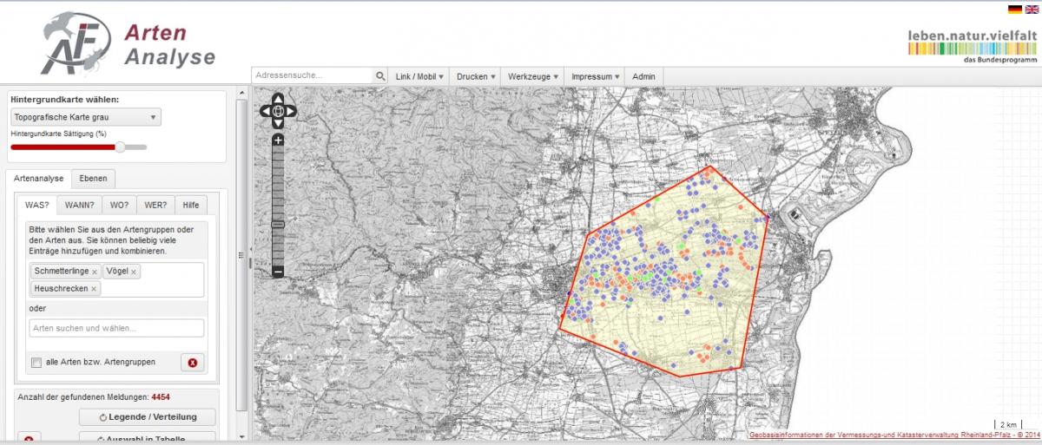Viewport: 1042px width, 445px height.
Task: Reset map view with globe icon
Action: [x=278, y=111]
